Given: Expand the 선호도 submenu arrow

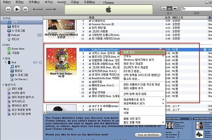Looking at the screenshot, I should tap(163, 56).
